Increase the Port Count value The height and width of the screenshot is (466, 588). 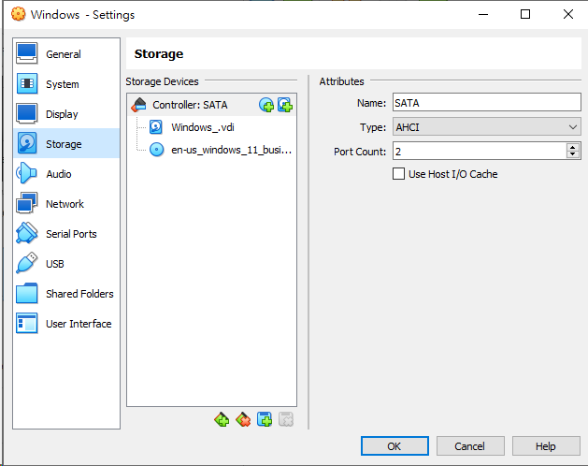[x=572, y=147]
